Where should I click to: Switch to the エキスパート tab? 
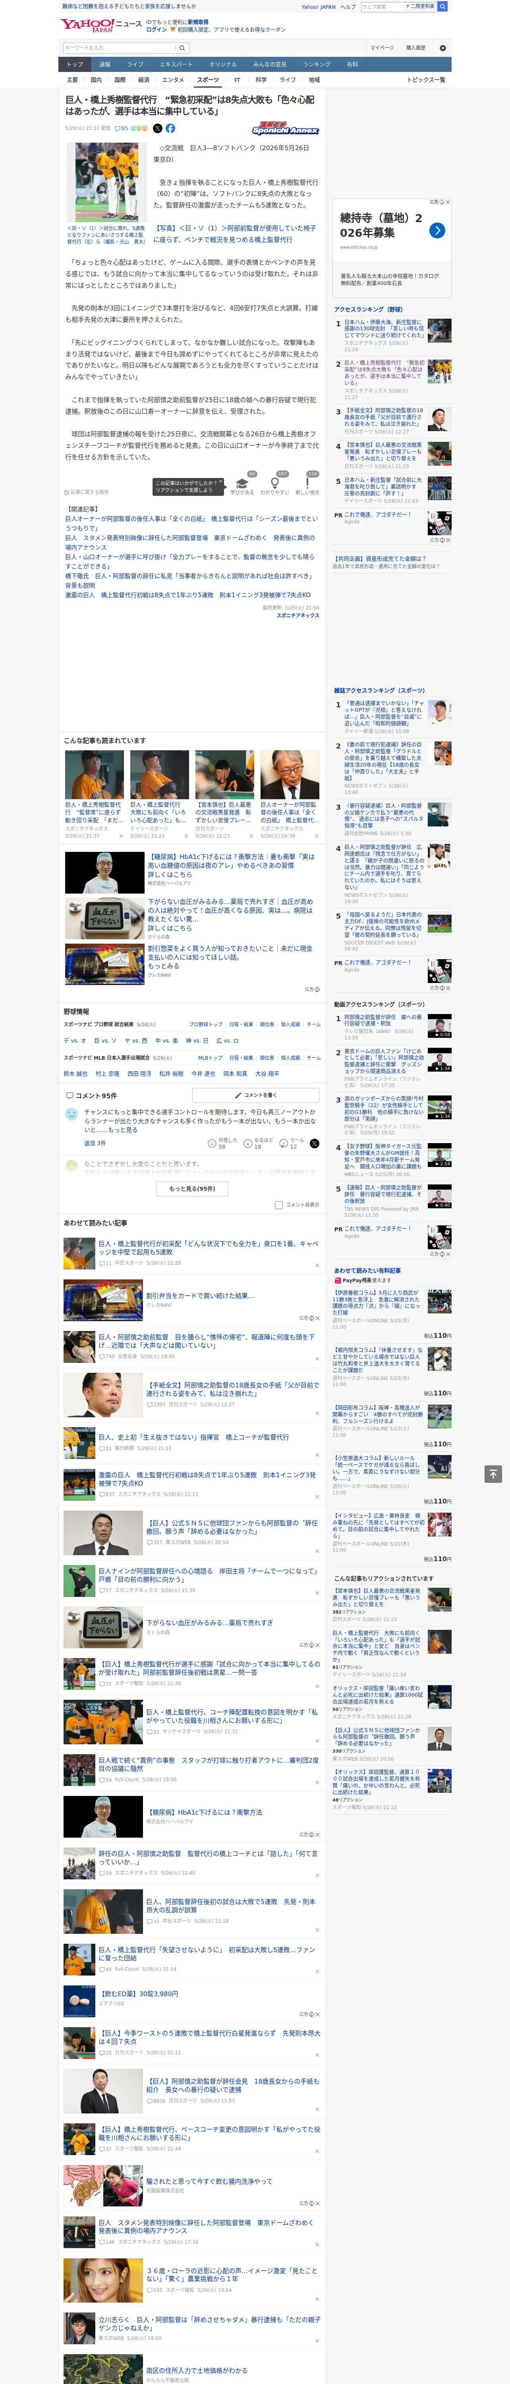tap(176, 64)
